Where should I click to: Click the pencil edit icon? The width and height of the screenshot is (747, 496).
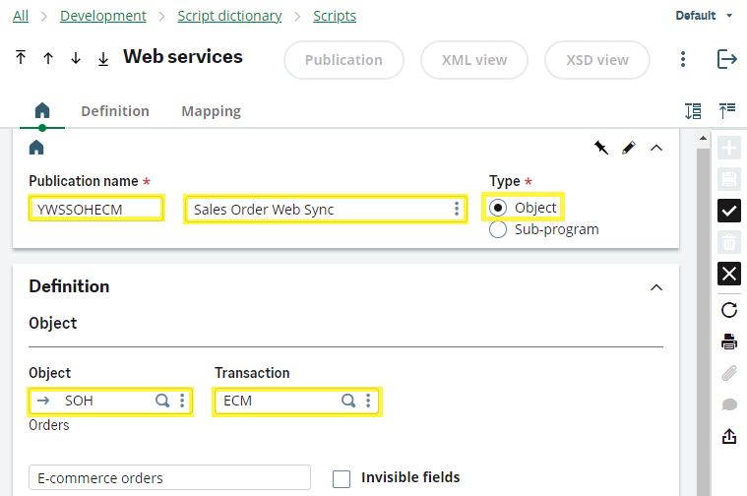pyautogui.click(x=629, y=148)
